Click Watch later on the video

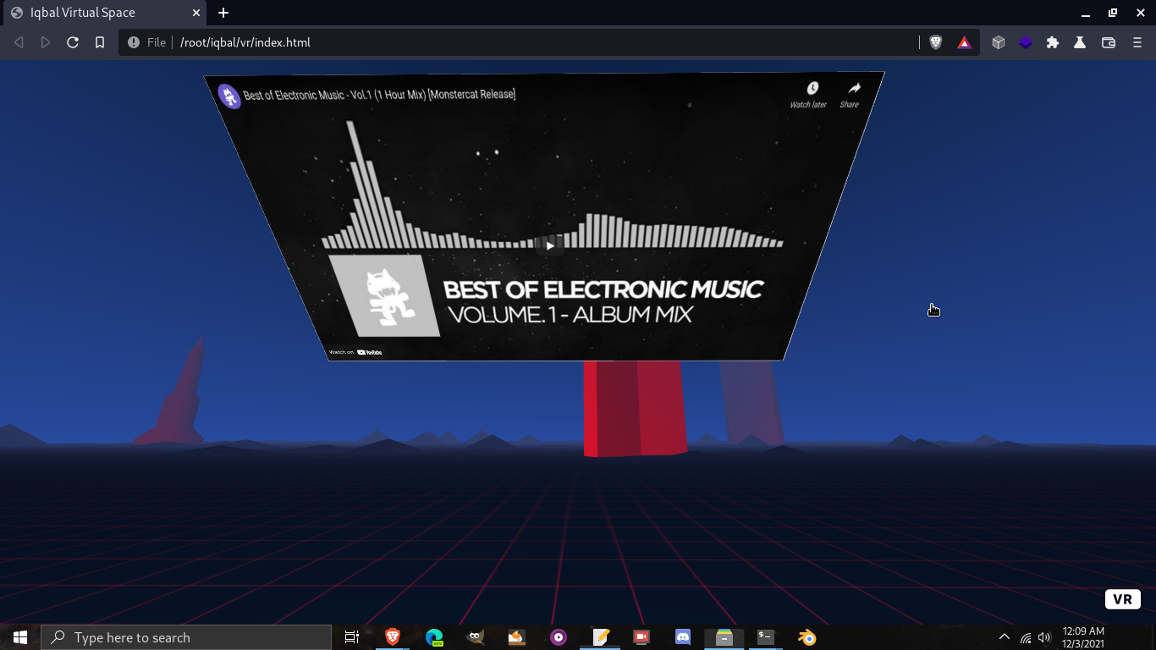809,94
